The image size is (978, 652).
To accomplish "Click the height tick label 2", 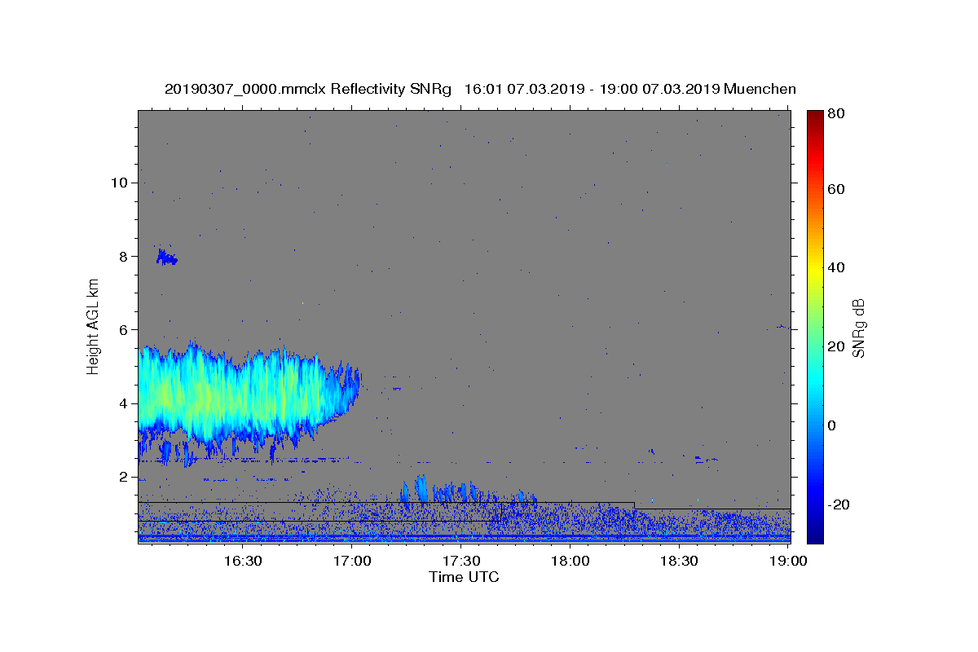I will click(x=123, y=477).
